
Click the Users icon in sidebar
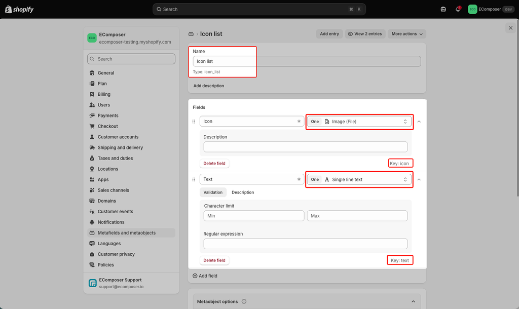[92, 105]
